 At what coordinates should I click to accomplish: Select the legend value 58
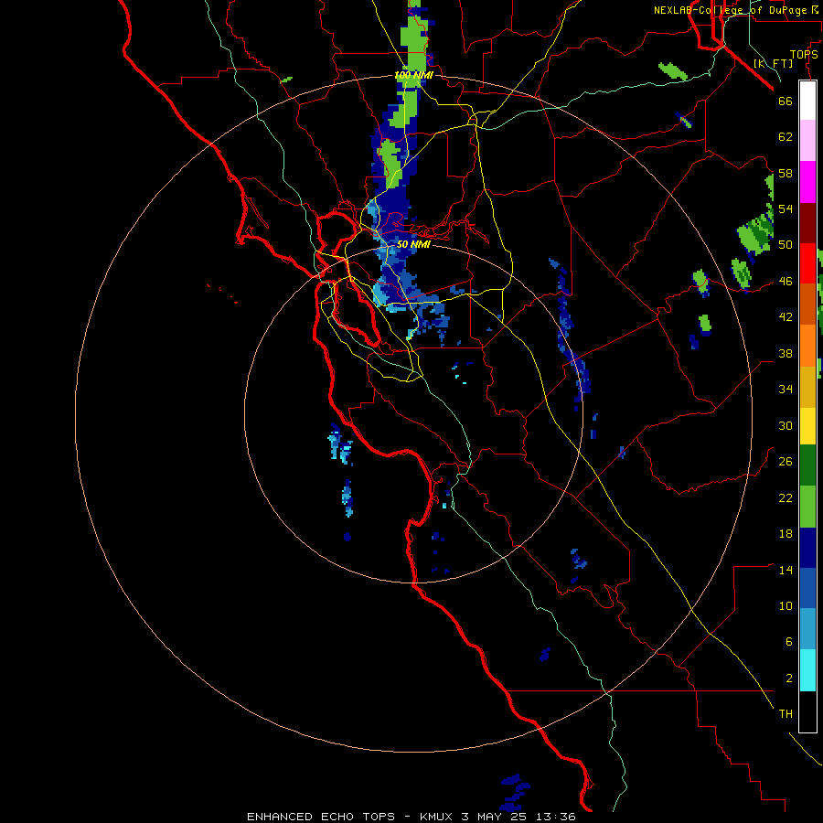(786, 173)
